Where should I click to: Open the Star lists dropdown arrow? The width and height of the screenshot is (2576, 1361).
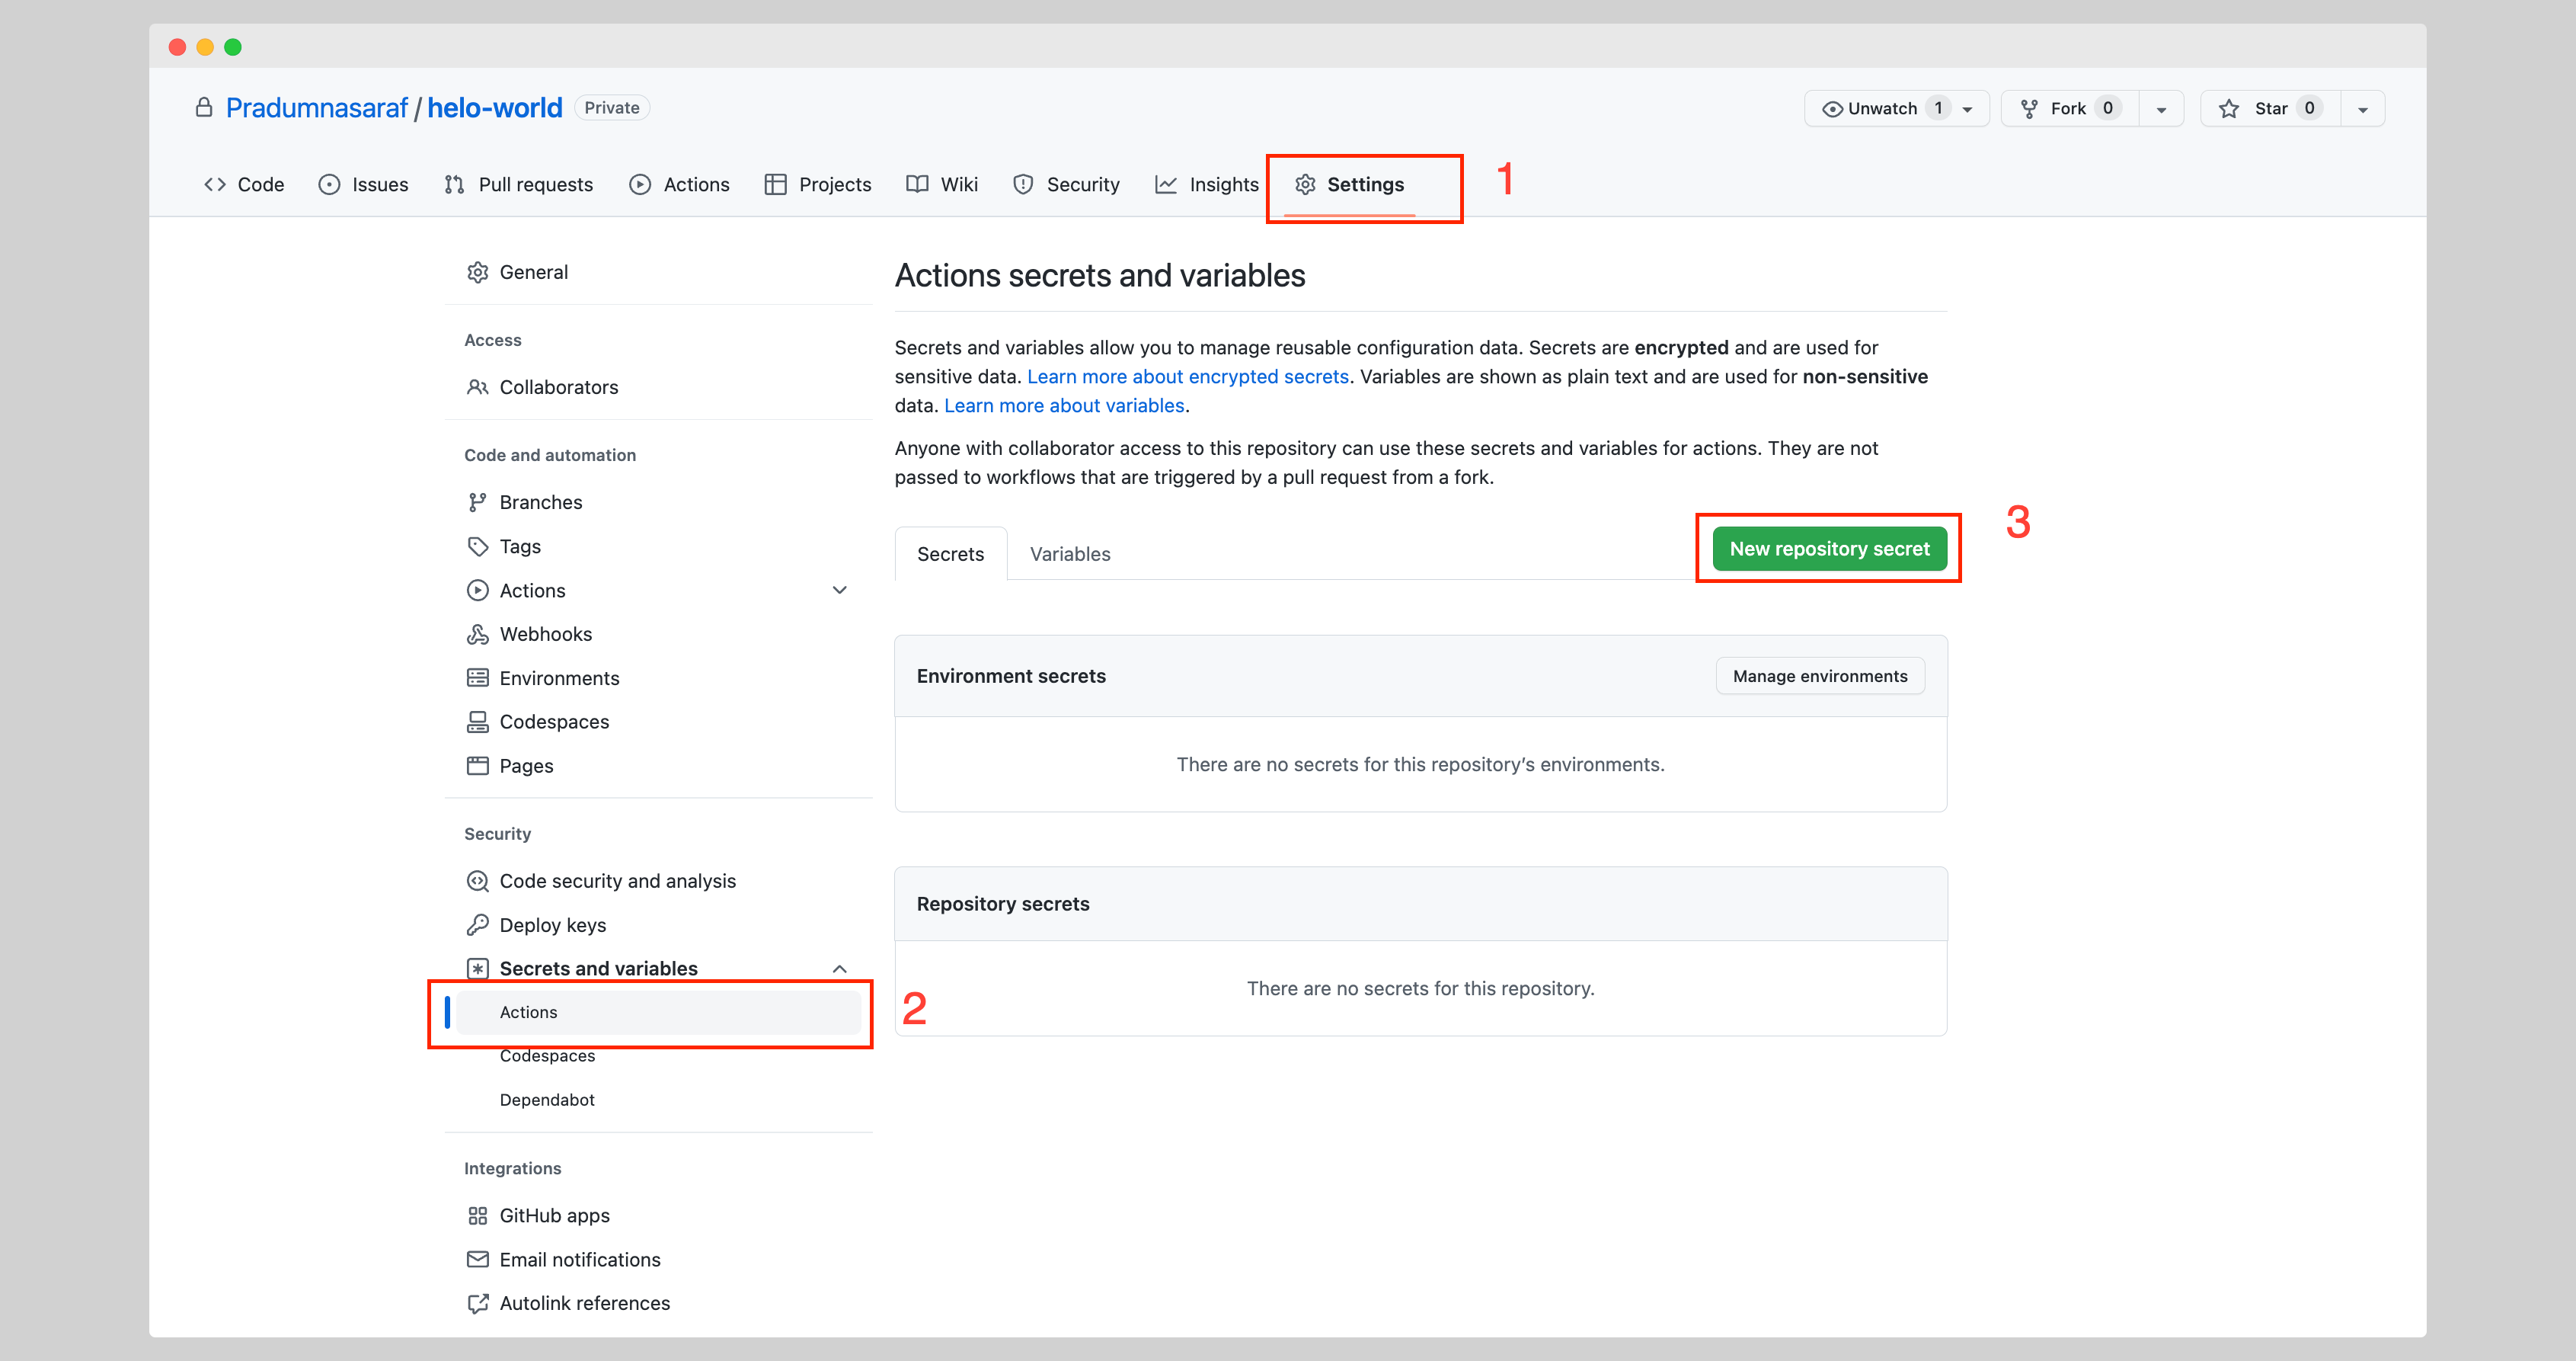click(2362, 109)
